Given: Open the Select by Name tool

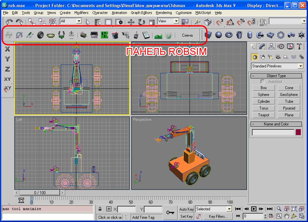Looking at the screenshot, I should click(98, 22).
